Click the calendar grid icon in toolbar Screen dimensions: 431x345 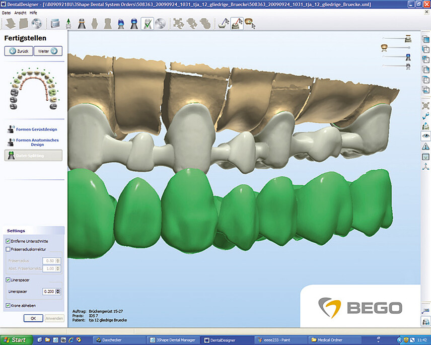(55, 23)
